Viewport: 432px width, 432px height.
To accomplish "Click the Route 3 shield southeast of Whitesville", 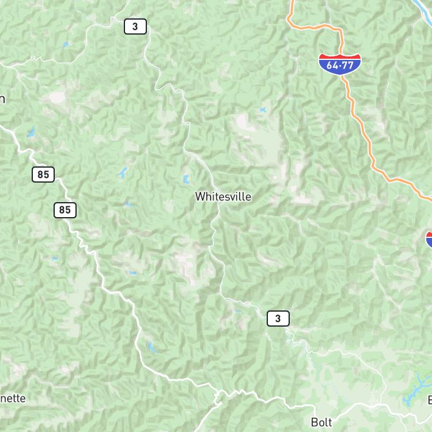I will (278, 319).
